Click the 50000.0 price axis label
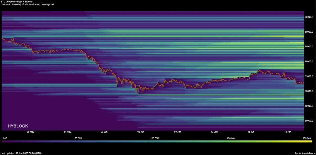 point(309,121)
